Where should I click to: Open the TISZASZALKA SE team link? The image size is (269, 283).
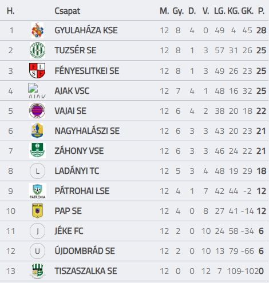86,271
